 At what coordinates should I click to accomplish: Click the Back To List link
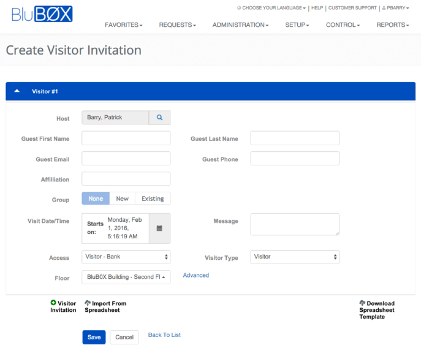(164, 335)
